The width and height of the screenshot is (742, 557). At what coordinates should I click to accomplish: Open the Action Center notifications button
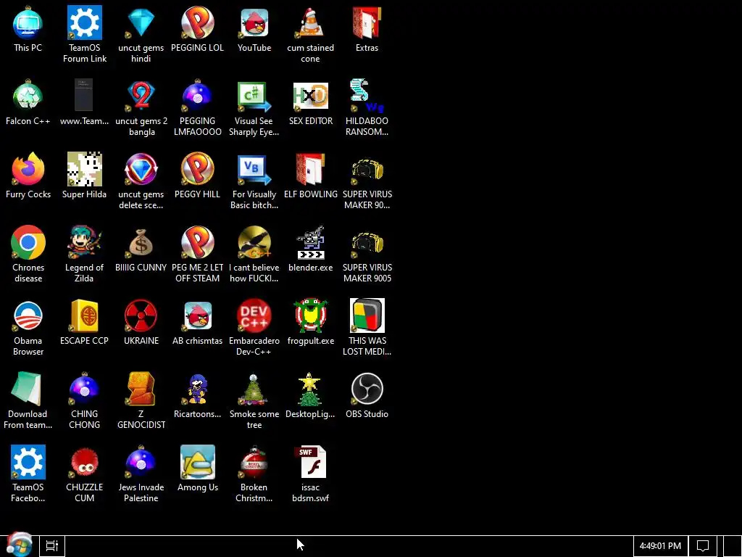pyautogui.click(x=703, y=546)
